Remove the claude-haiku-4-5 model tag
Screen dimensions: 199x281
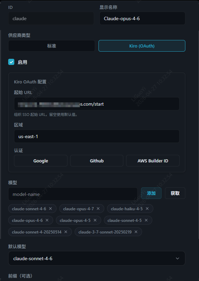[x=147, y=209]
